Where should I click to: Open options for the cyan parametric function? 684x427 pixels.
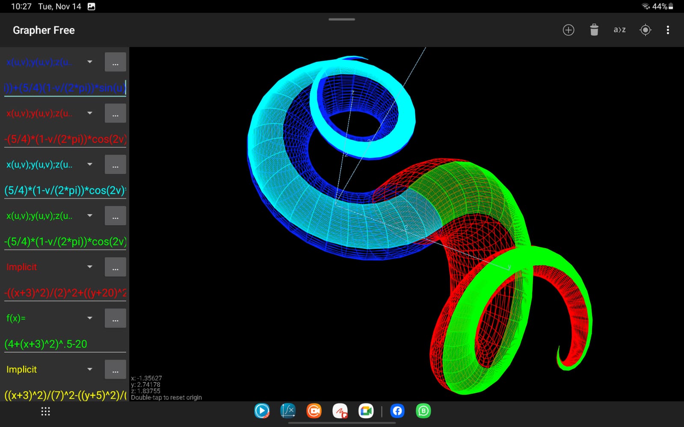pyautogui.click(x=115, y=165)
